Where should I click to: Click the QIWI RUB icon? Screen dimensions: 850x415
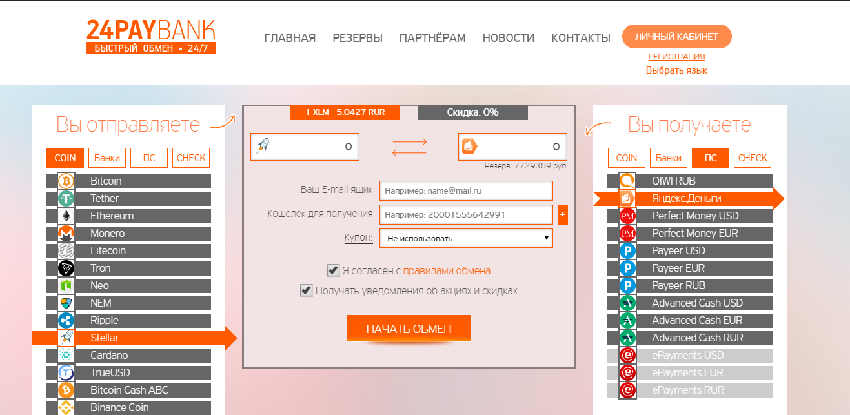click(627, 181)
